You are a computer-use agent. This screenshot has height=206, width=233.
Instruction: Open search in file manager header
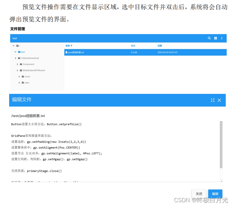click(209, 38)
